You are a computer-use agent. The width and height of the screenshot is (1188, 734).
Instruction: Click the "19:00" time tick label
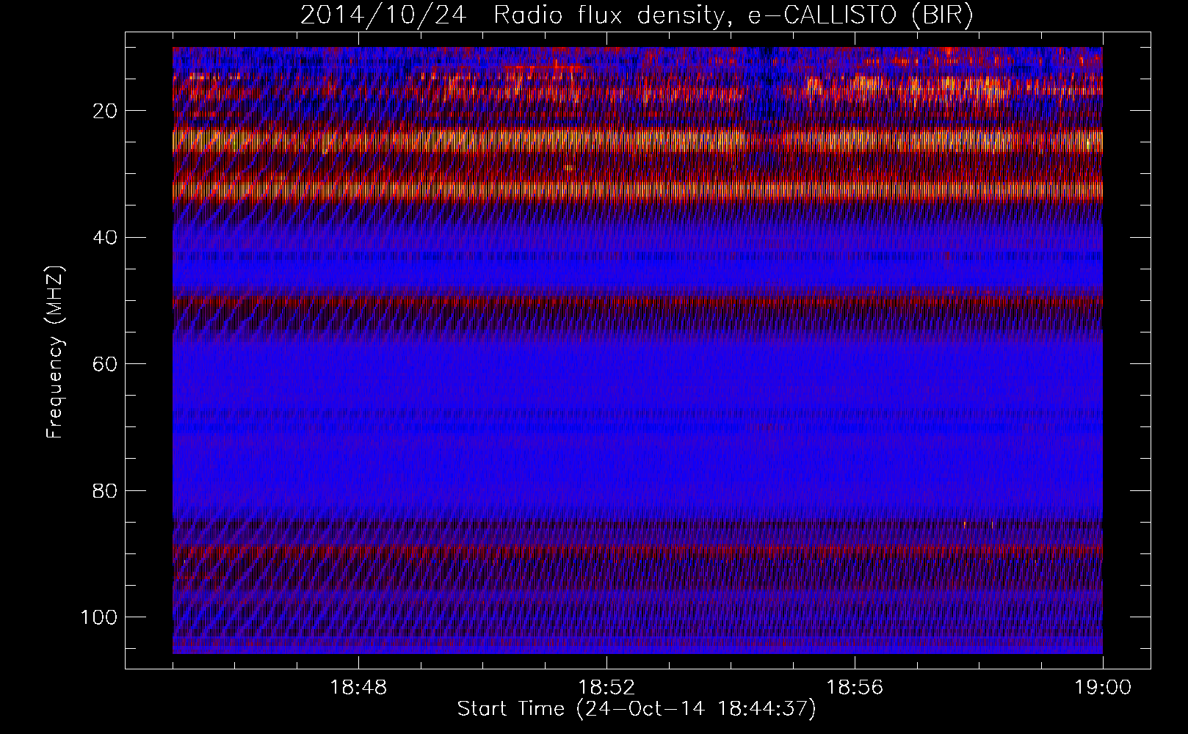pyautogui.click(x=1103, y=688)
